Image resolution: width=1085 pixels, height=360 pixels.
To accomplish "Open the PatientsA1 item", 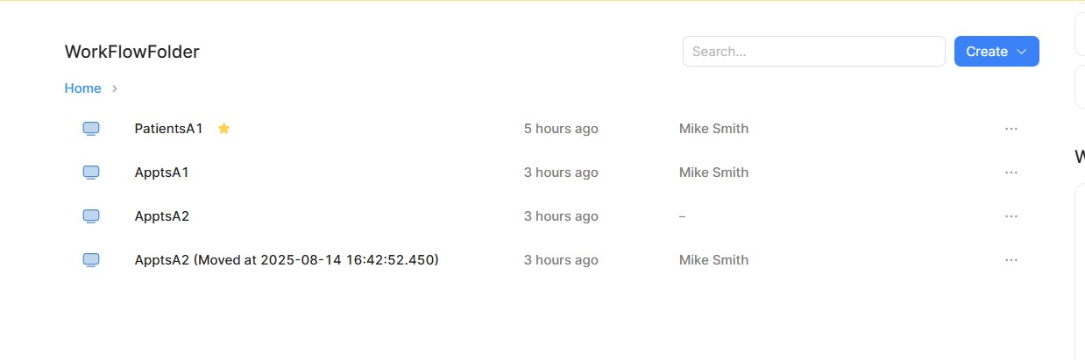I will (x=168, y=129).
